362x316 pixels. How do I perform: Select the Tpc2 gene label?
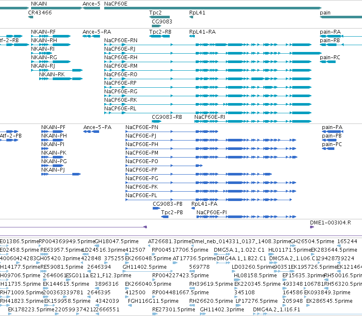click(x=155, y=12)
